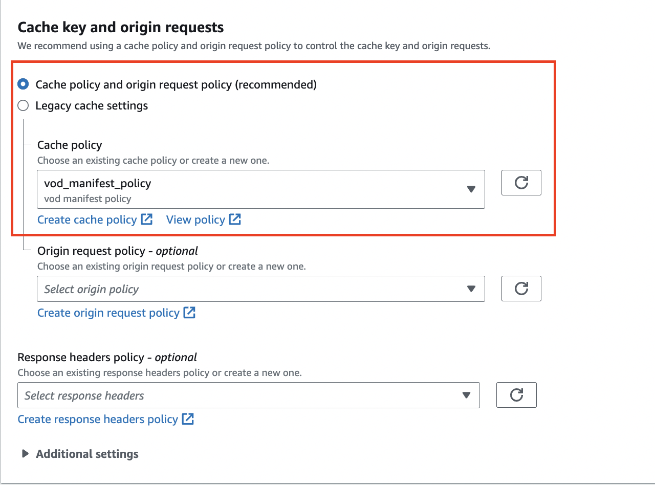
Task: Click external-link icon beside Create response headers policy
Action: [x=188, y=419]
